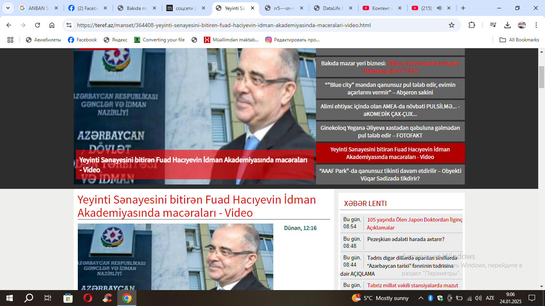Open the Bakıda məzar yeri biznesi headline
The image size is (545, 306).
(x=390, y=67)
